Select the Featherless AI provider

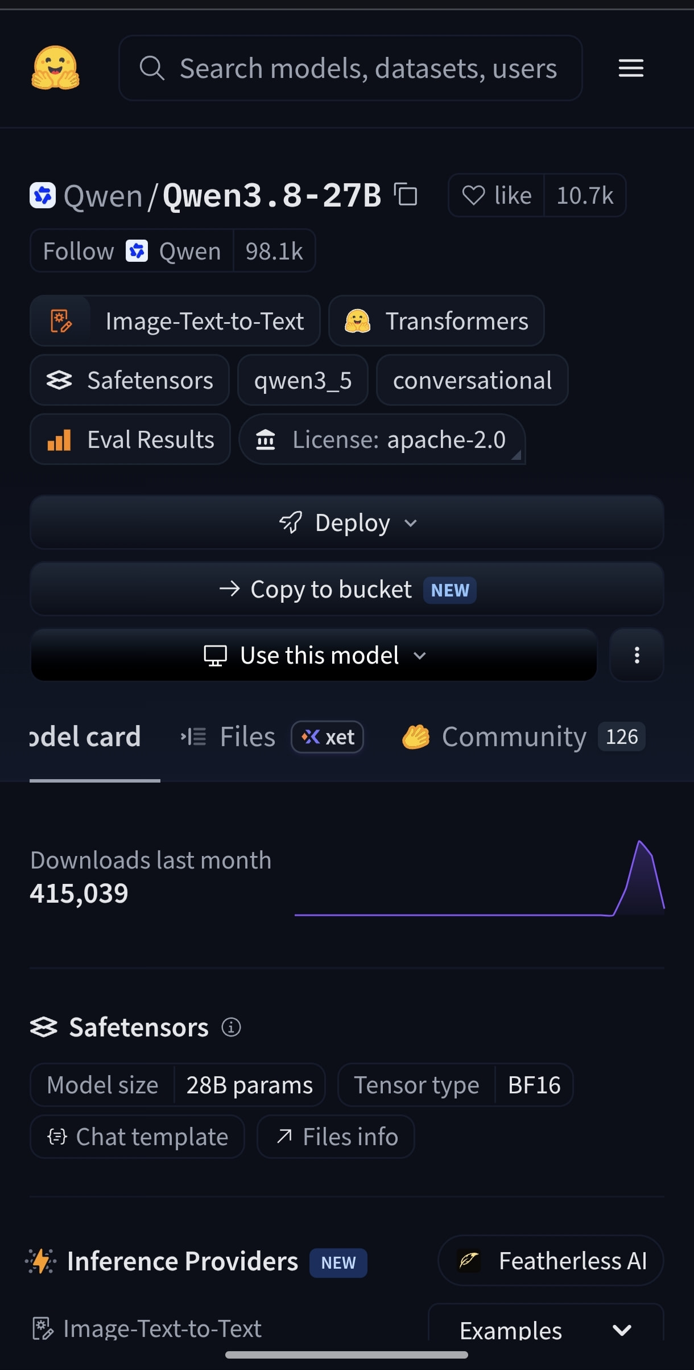(551, 1261)
